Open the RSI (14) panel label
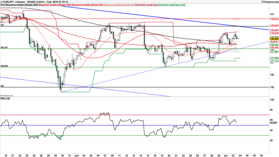Viewport: 279px width, 157px height. pos(5,99)
